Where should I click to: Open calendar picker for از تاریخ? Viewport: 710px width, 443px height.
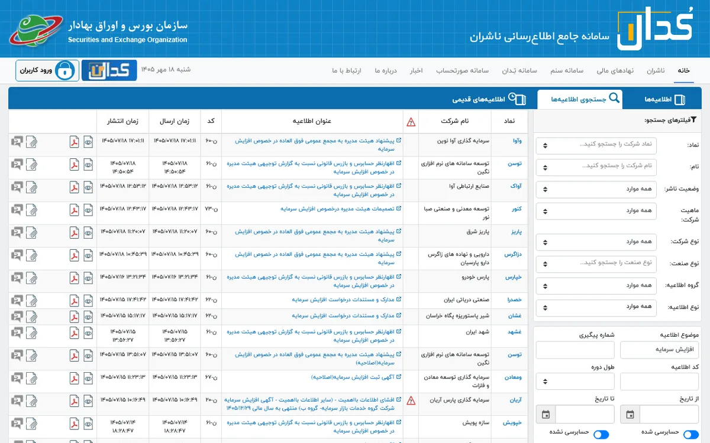click(630, 414)
